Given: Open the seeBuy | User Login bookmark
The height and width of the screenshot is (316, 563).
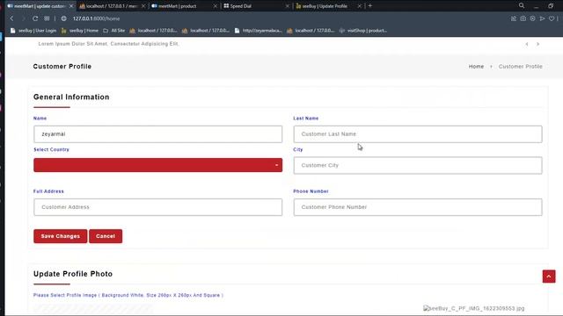Looking at the screenshot, I should pyautogui.click(x=33, y=31).
